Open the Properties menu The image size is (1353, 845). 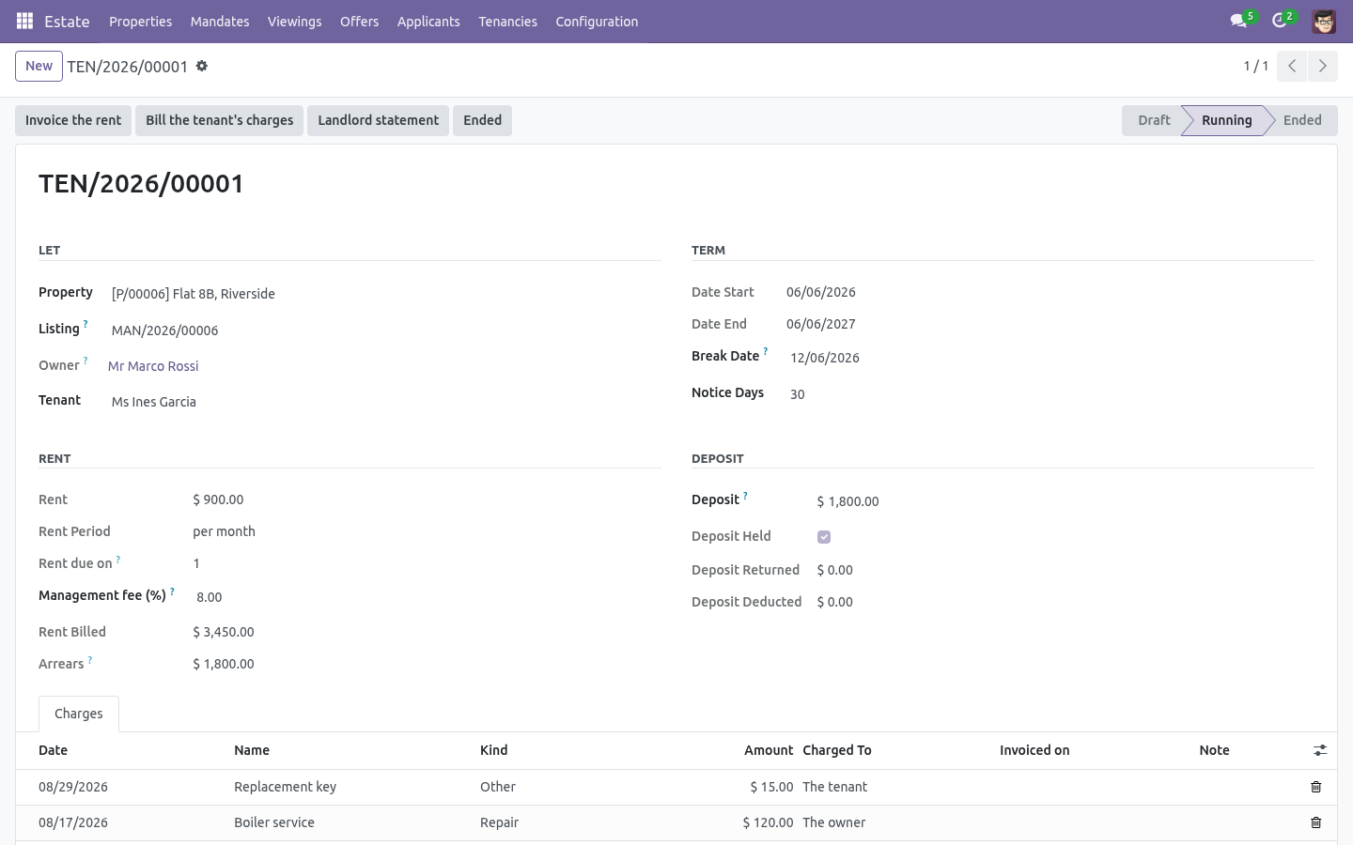pos(140,22)
